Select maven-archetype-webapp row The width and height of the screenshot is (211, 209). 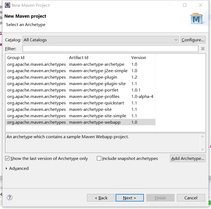tap(81, 122)
